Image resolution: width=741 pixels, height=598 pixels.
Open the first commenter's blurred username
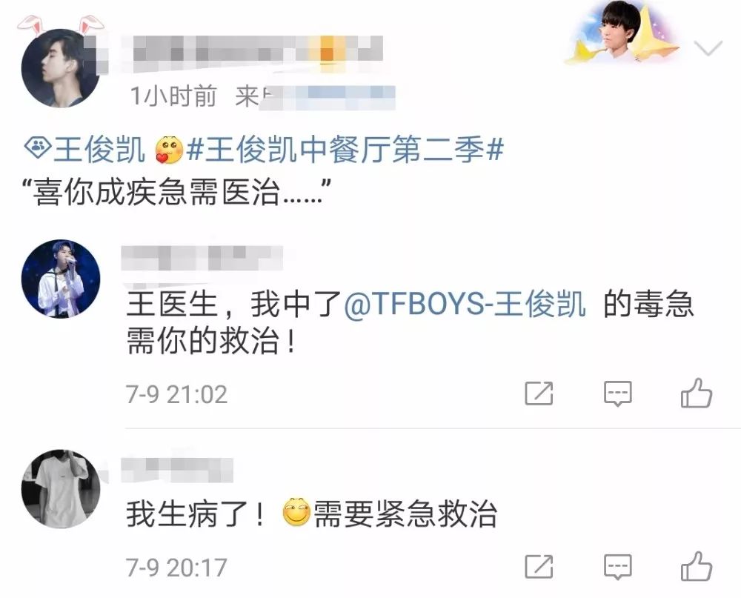202,259
